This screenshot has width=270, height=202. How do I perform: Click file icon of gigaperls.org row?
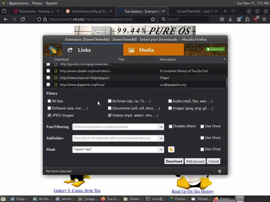click(56, 84)
